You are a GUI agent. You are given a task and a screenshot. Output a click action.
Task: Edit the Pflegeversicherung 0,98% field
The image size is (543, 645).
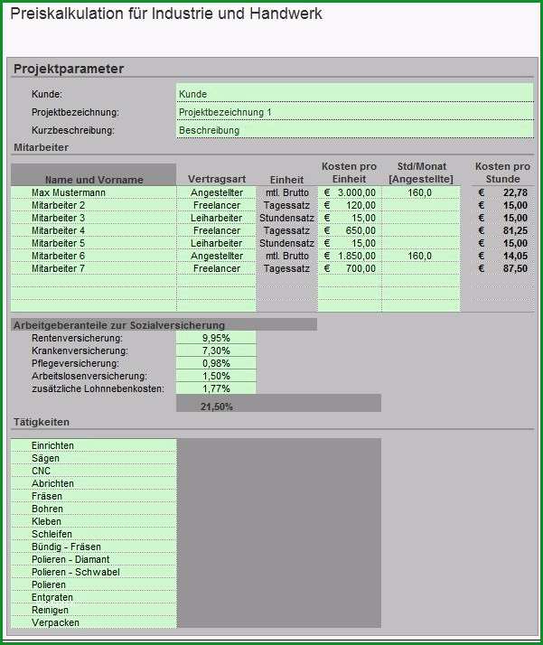pos(216,363)
